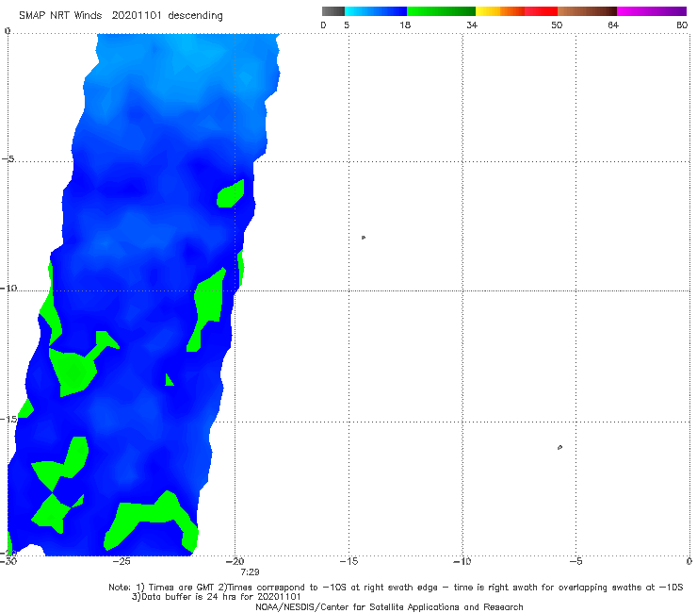The height and width of the screenshot is (613, 697).
Task: Click the small island outline near -6 longitude
Action: click(559, 447)
